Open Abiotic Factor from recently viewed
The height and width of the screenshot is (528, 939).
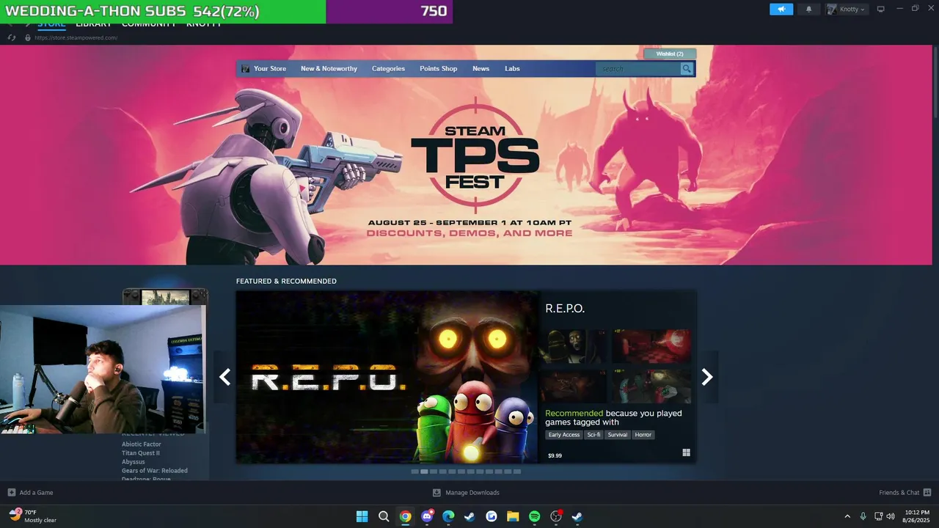coord(142,444)
